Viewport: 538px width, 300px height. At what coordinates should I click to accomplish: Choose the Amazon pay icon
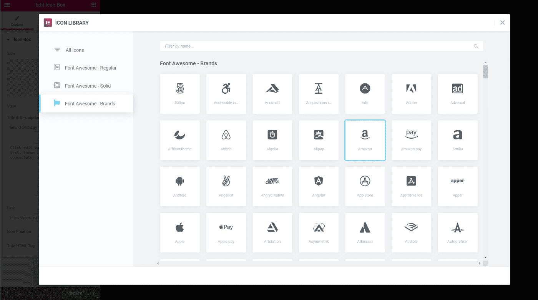pos(411,140)
